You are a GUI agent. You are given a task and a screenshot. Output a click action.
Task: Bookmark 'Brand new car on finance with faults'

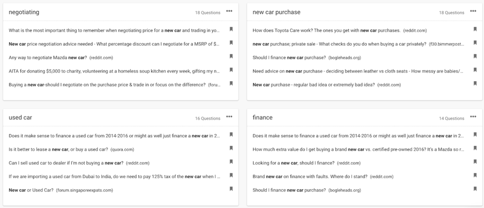[475, 175]
